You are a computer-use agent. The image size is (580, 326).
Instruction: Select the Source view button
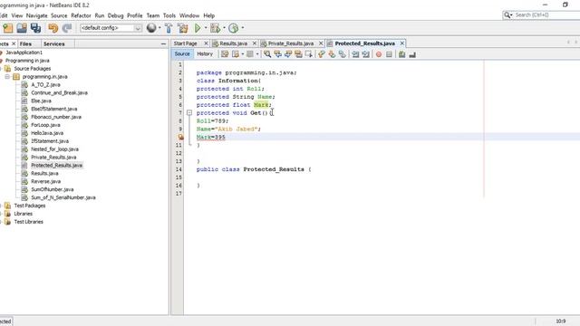click(x=182, y=54)
